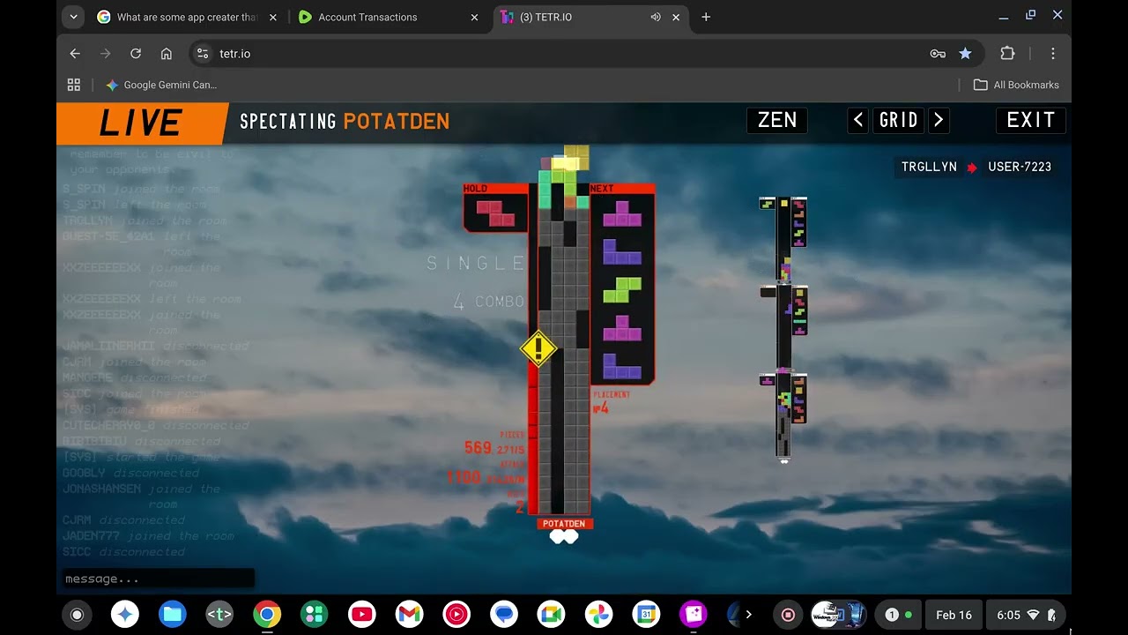Screen dimensions: 1128x635
Task: Click the HOLD piece box
Action: 495,208
